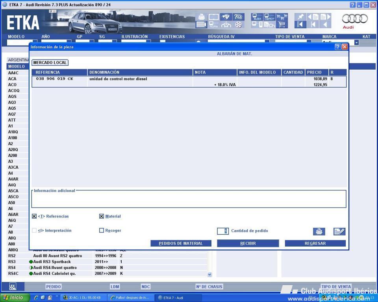Click the NDC status bar label
The image size is (378, 302).
(146, 287)
